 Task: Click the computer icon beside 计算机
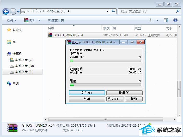9,54
